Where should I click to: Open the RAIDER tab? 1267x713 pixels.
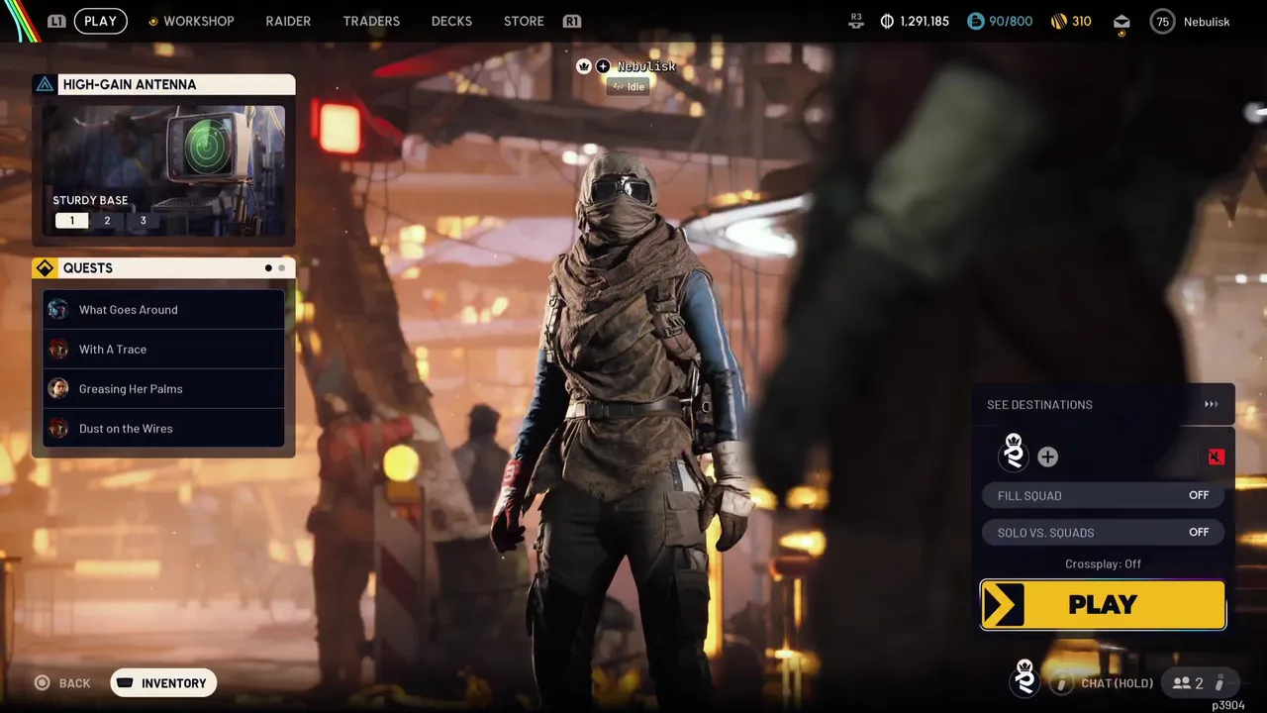pyautogui.click(x=288, y=21)
